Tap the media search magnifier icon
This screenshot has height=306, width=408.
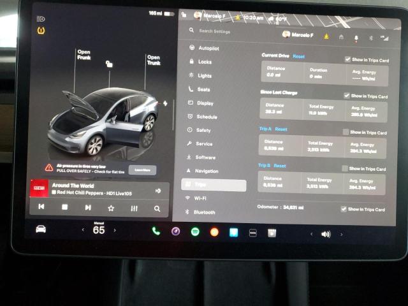(157, 208)
